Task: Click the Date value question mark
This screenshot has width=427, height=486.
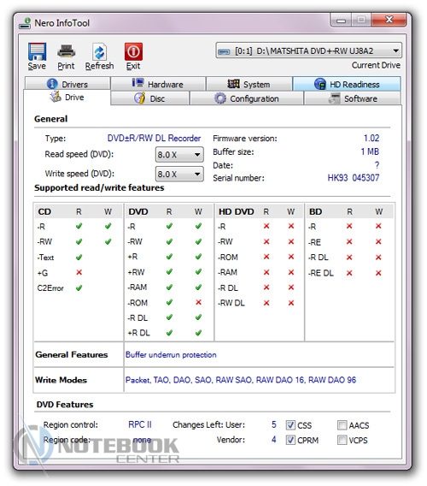Action: pos(377,165)
